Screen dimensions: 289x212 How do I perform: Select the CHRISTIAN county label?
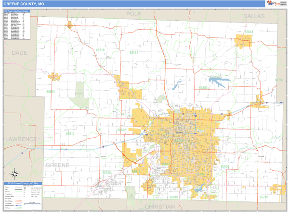[160, 206]
